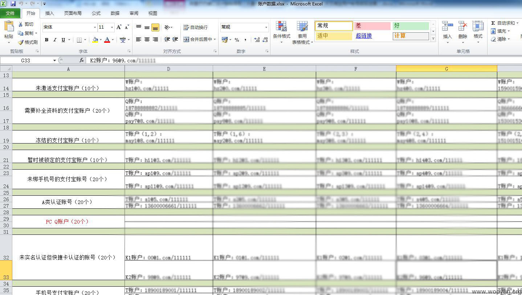This screenshot has width=522, height=295.
Task: Click Merge and Center (合并后居中) button
Action: pyautogui.click(x=197, y=40)
